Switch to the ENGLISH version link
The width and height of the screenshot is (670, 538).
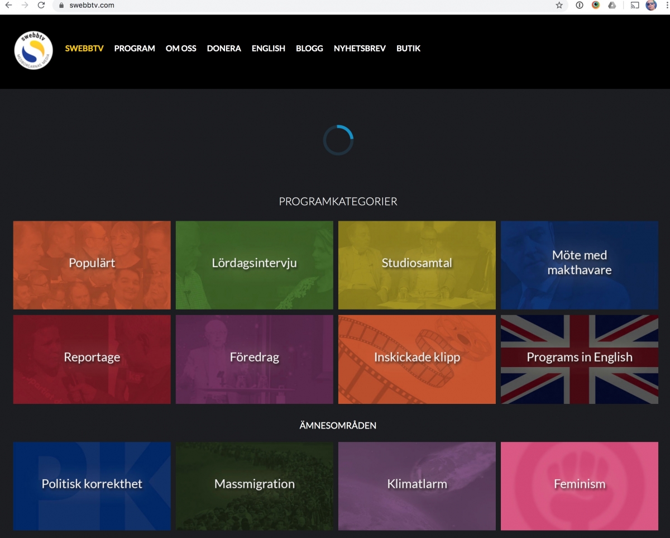click(268, 49)
